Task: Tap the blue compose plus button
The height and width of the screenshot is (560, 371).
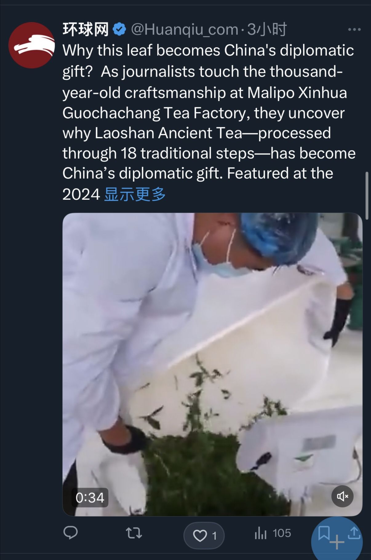Action: point(337,542)
